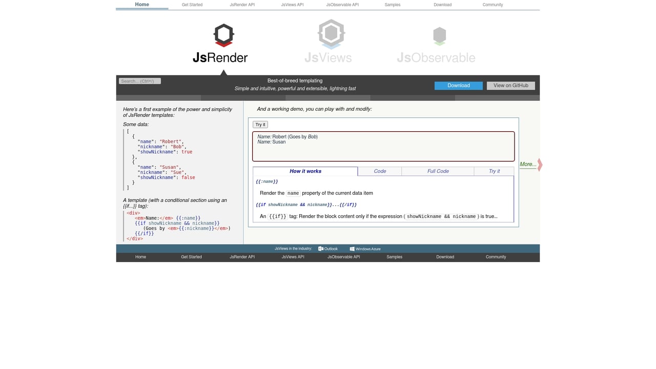Click the blue Download button

[458, 86]
